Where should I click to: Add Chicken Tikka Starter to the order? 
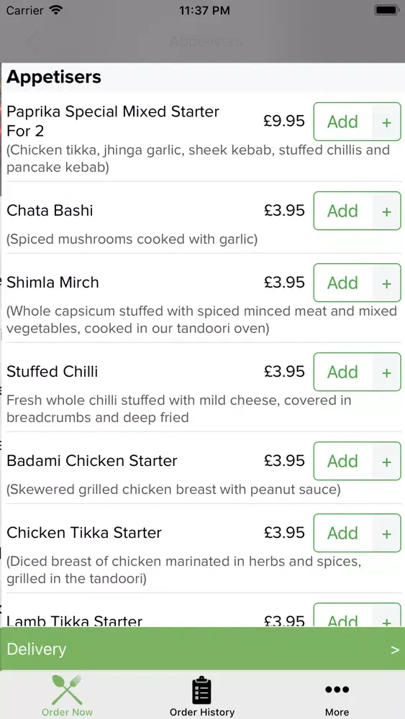342,533
